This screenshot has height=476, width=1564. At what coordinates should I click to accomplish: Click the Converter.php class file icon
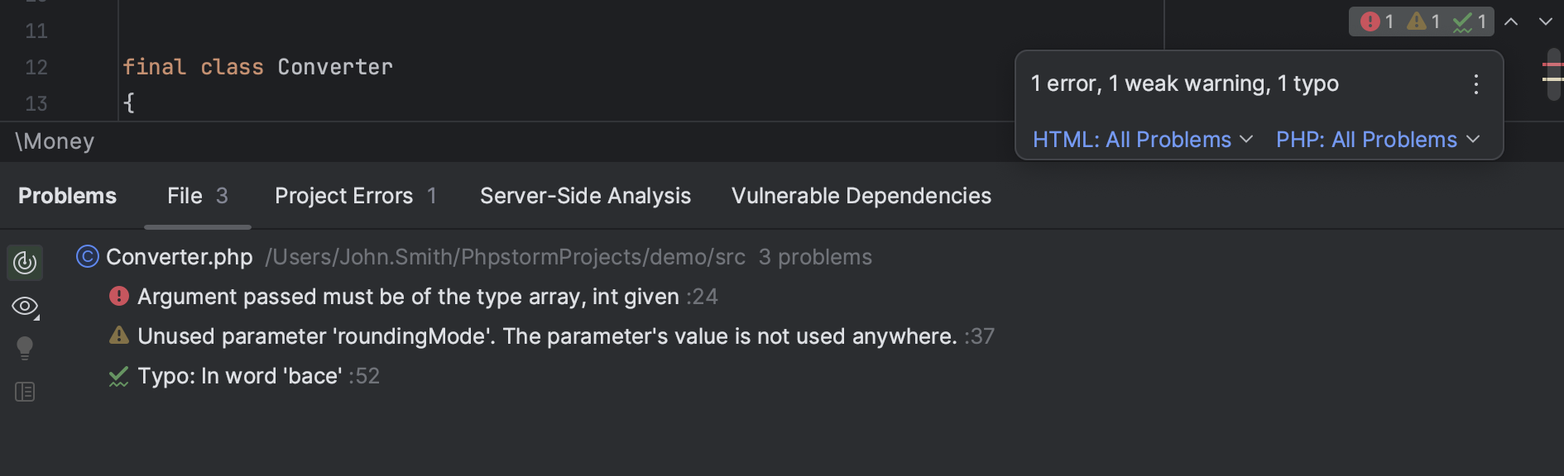point(87,257)
